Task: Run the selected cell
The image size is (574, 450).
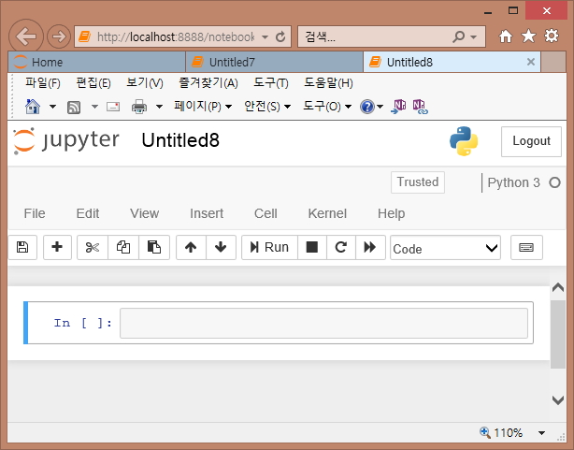Action: click(x=269, y=247)
